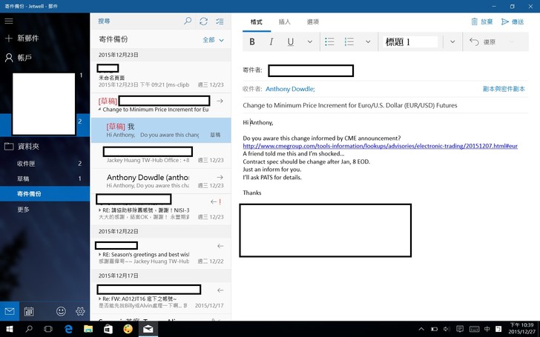This screenshot has width=540, height=337.
Task: Open taskbar search icon
Action: pyautogui.click(x=29, y=329)
